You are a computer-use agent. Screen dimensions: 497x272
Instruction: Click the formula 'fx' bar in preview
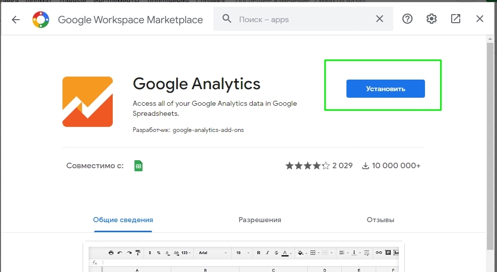click(243, 262)
